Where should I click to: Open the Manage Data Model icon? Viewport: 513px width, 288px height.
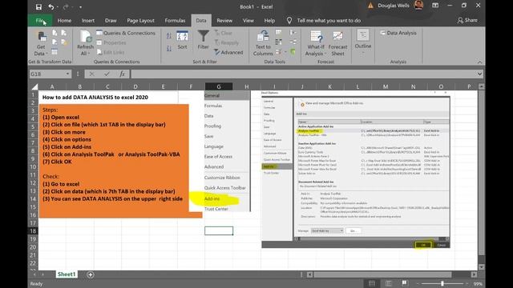(x=293, y=51)
